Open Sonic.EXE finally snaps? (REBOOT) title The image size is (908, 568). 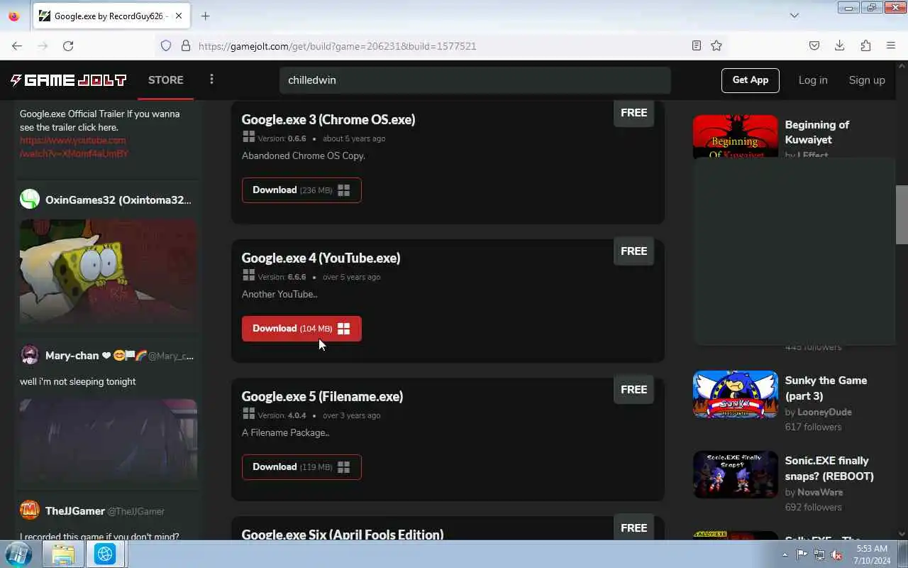829,468
